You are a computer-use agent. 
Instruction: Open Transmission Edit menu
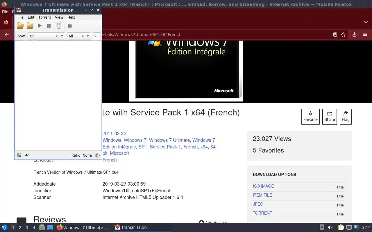pyautogui.click(x=31, y=17)
